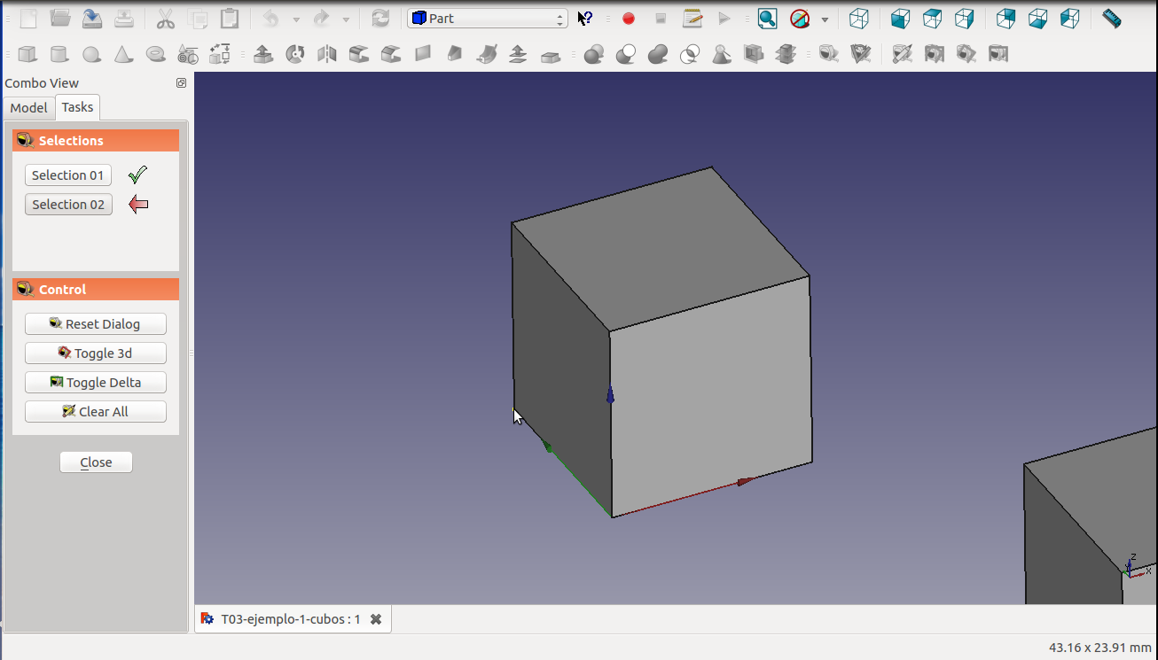Switch to the Model tab
Viewport: 1158px width, 660px height.
click(28, 108)
